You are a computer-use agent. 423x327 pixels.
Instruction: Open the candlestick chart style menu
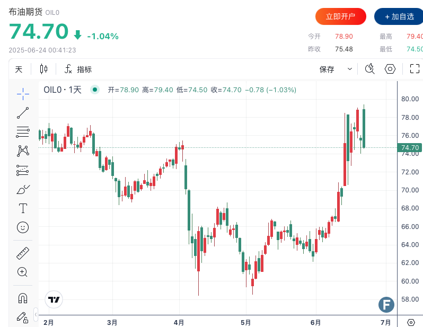tap(43, 69)
